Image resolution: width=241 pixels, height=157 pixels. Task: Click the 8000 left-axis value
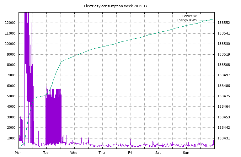pyautogui.click(x=11, y=65)
